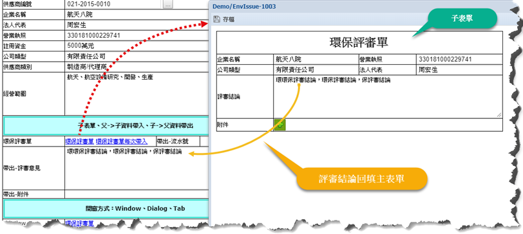Click the subform 公司類型 field
Viewport: 523px width, 234px height.
click(x=316, y=70)
